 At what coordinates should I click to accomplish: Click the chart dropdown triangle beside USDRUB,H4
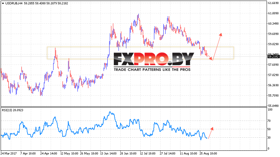pyautogui.click(x=3, y=3)
